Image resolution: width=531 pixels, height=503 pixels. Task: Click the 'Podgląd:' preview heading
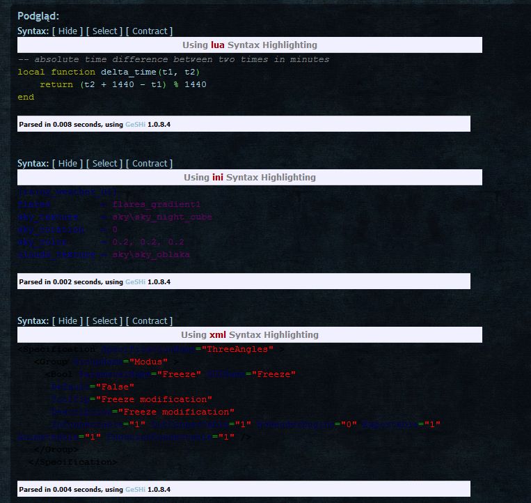(38, 16)
